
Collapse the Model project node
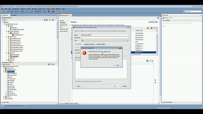[2, 22]
